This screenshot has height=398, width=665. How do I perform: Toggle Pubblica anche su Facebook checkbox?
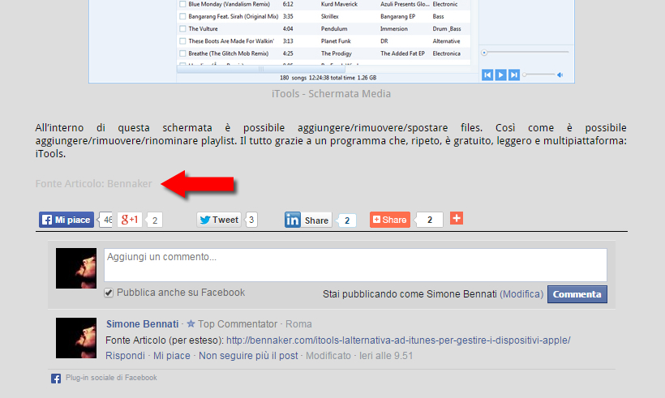pos(109,293)
